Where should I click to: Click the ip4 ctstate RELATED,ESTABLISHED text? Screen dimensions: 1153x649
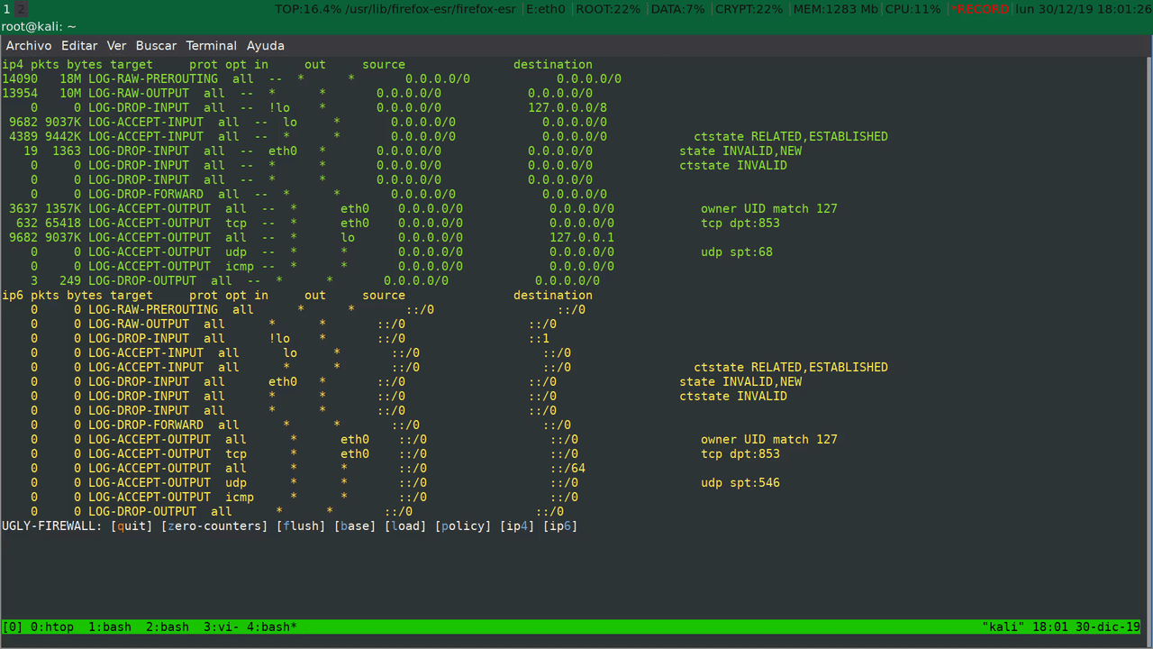791,136
